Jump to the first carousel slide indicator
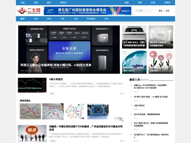The image size is (191, 143). tap(22, 71)
